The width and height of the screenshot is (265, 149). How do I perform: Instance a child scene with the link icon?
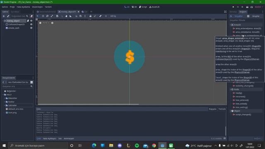coord(8,16)
